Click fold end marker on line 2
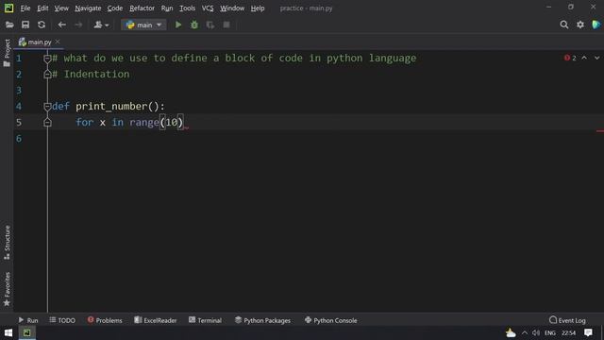 tap(47, 75)
